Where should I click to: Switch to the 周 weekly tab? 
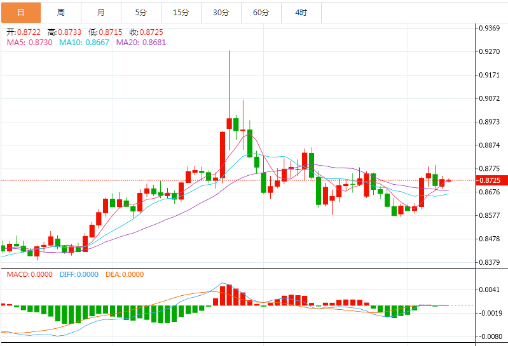[61, 13]
